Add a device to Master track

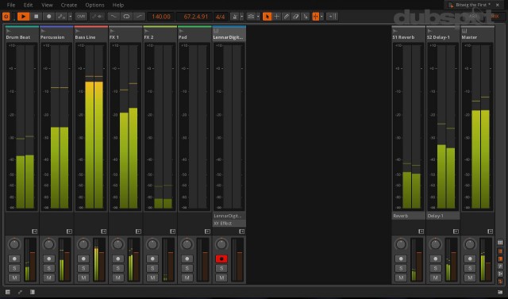491,232
